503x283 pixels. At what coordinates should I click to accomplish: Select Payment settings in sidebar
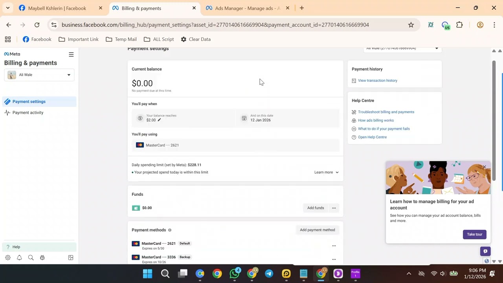pos(39,101)
